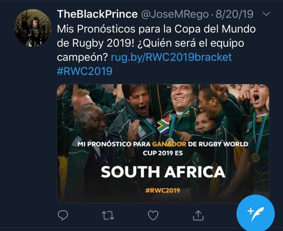Like the tweet with the heart icon
Image resolution: width=283 pixels, height=231 pixels.
click(x=153, y=215)
